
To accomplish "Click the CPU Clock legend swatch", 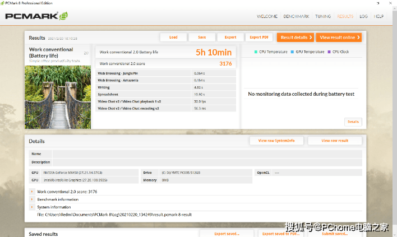I will pyautogui.click(x=329, y=52).
